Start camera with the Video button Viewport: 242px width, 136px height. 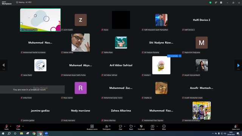[x=18, y=127]
